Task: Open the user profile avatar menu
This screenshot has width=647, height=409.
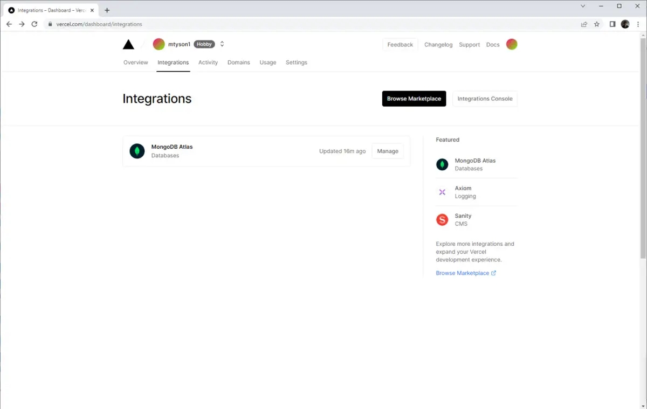Action: (512, 44)
